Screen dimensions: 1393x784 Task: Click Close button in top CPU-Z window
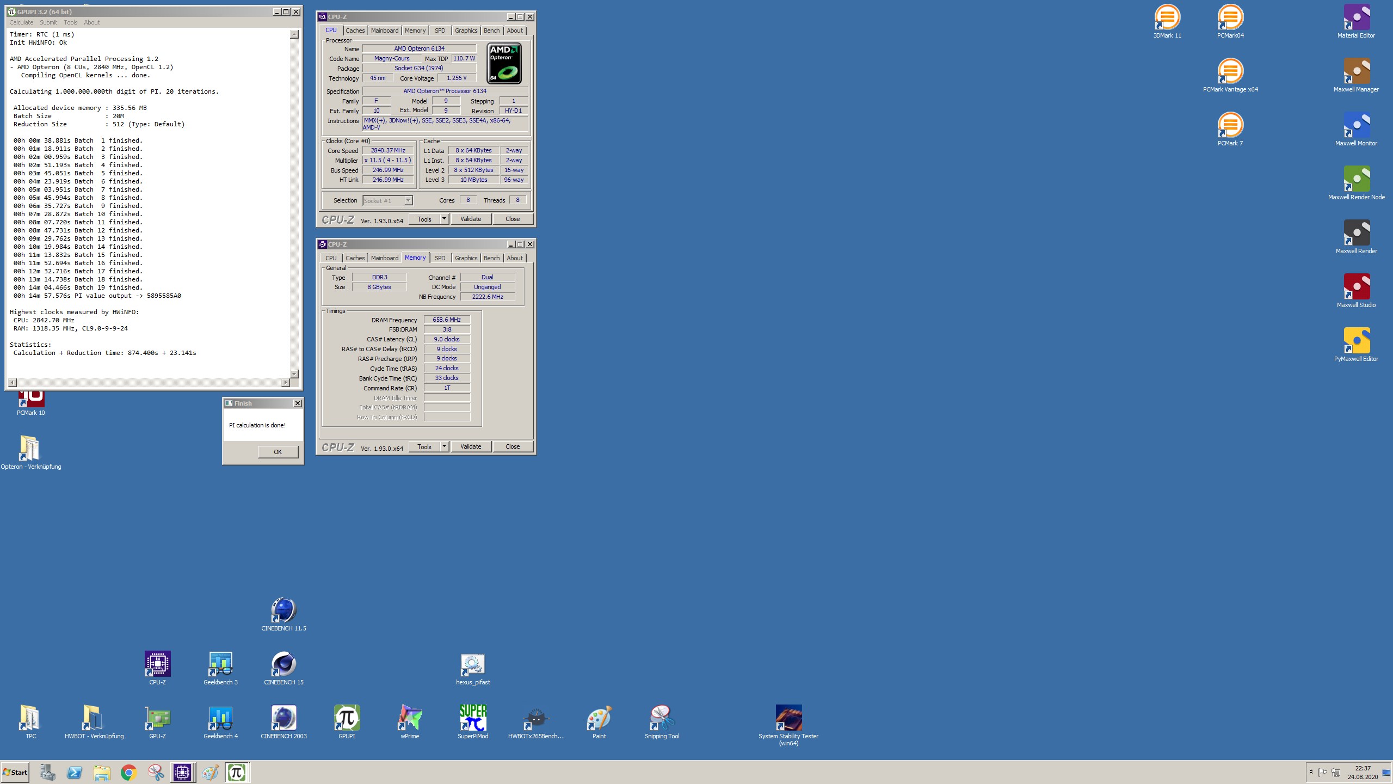click(513, 219)
